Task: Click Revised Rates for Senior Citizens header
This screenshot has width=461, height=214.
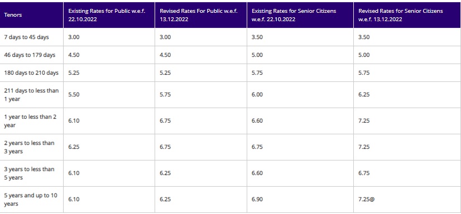Action: coord(401,15)
